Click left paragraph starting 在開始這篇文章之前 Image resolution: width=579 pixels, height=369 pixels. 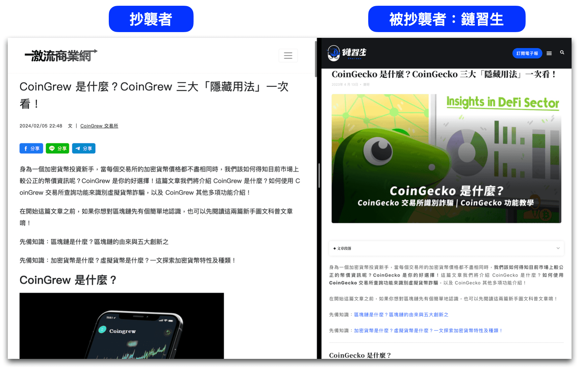(156, 217)
